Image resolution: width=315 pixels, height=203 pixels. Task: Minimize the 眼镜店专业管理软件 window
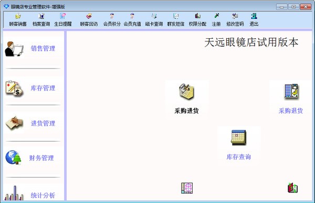coord(281,7)
